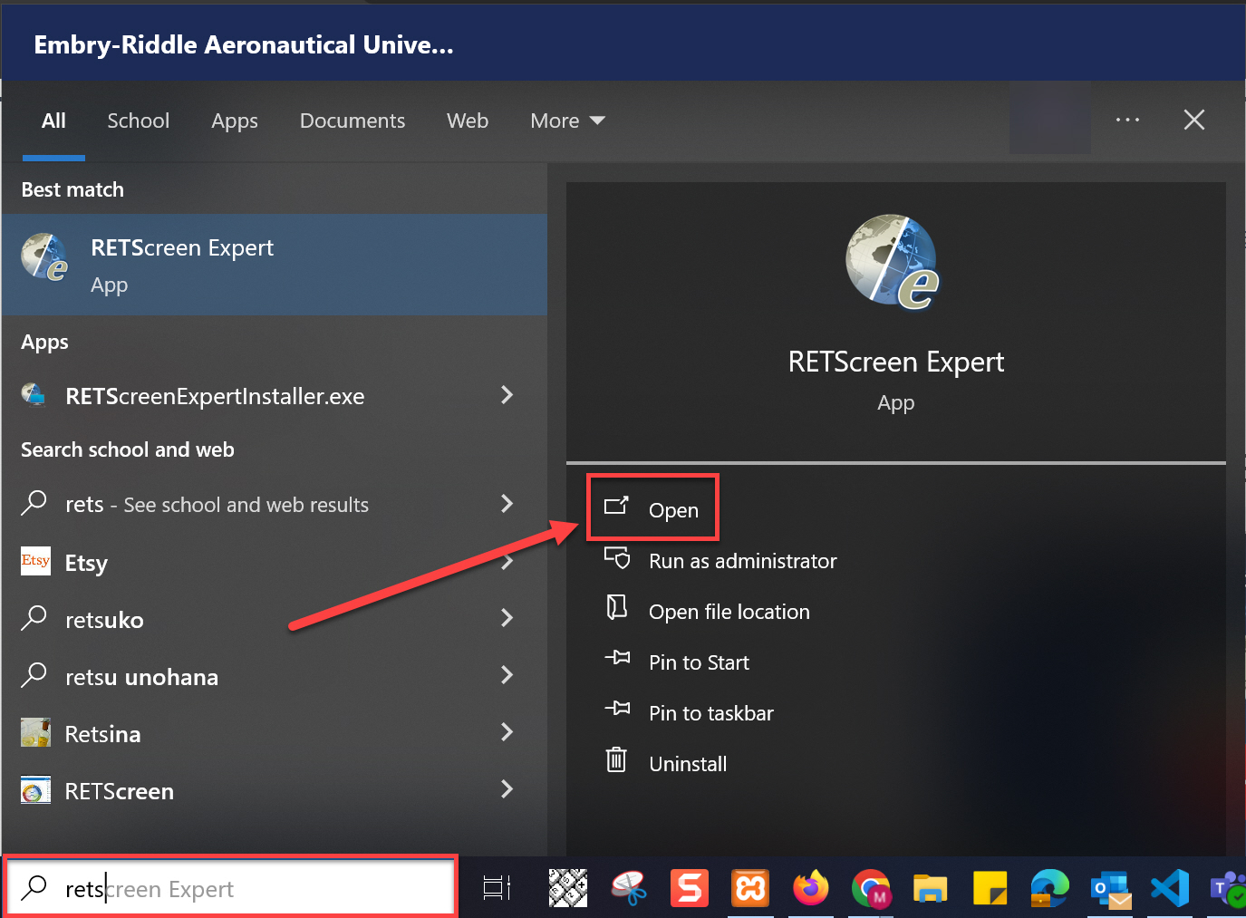Click the account avatar tile near options
Screen dimensions: 1246x918
click(x=1050, y=120)
